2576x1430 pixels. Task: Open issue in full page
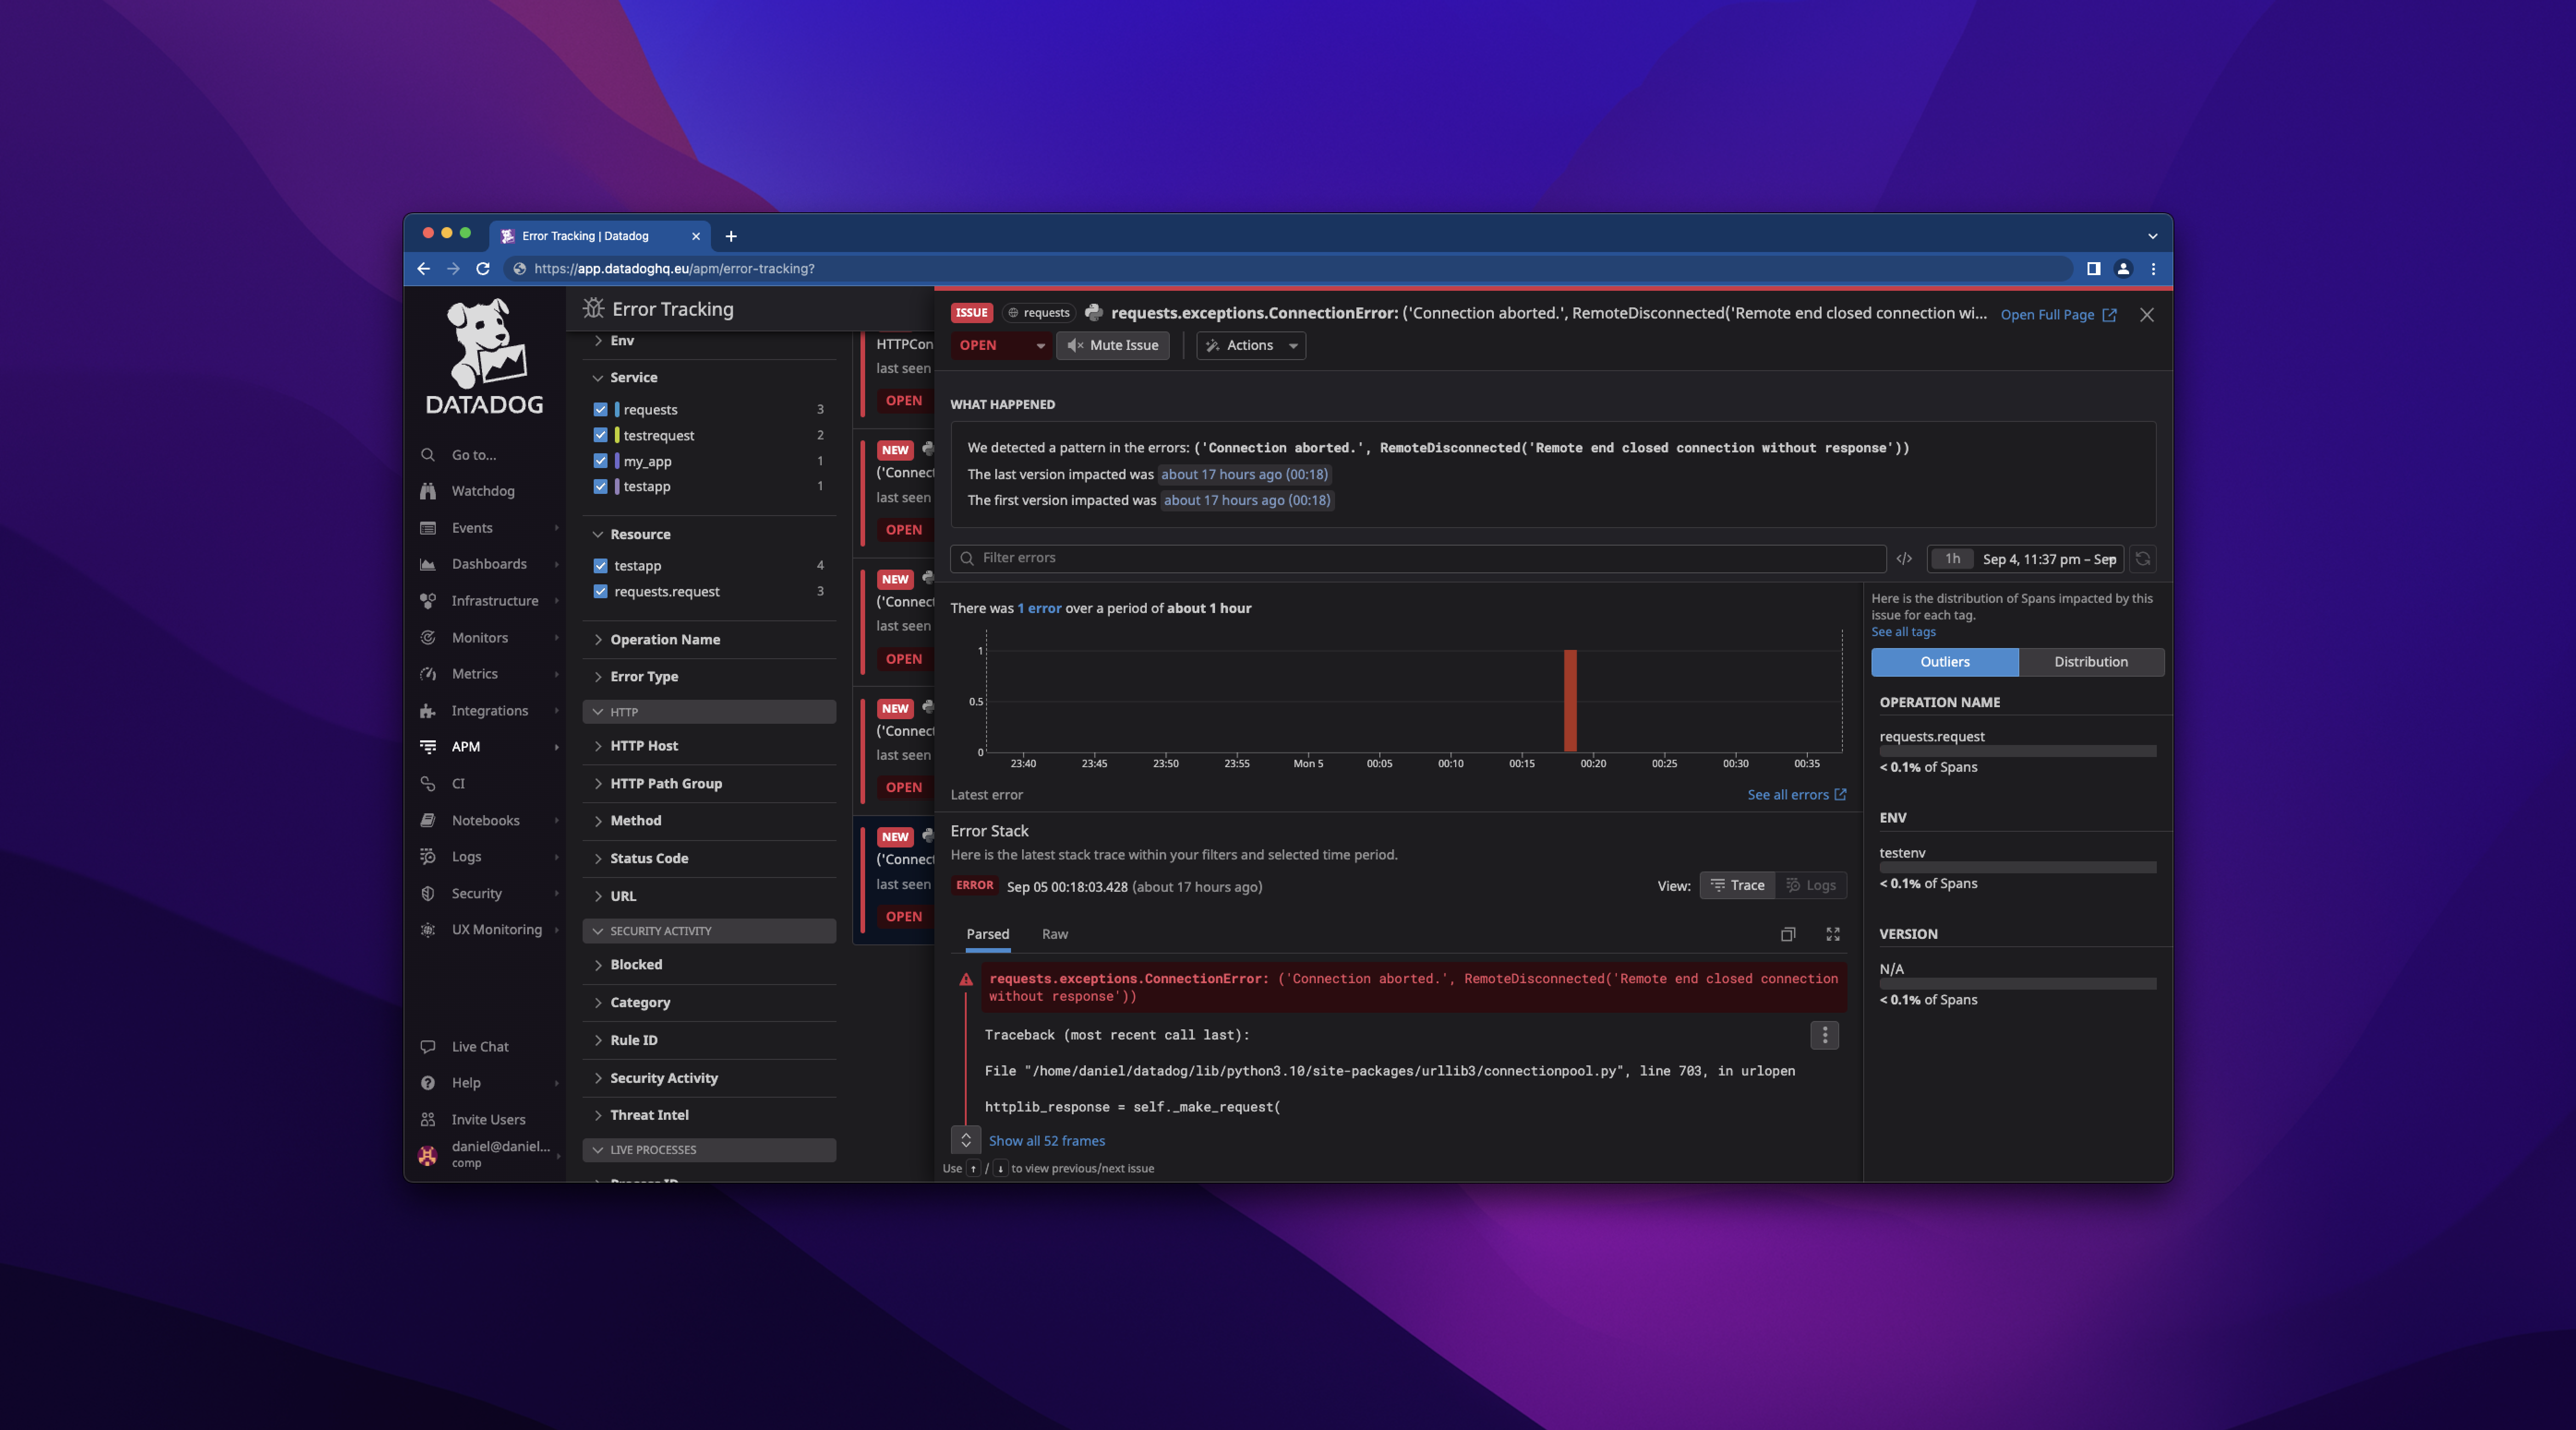pyautogui.click(x=2059, y=315)
